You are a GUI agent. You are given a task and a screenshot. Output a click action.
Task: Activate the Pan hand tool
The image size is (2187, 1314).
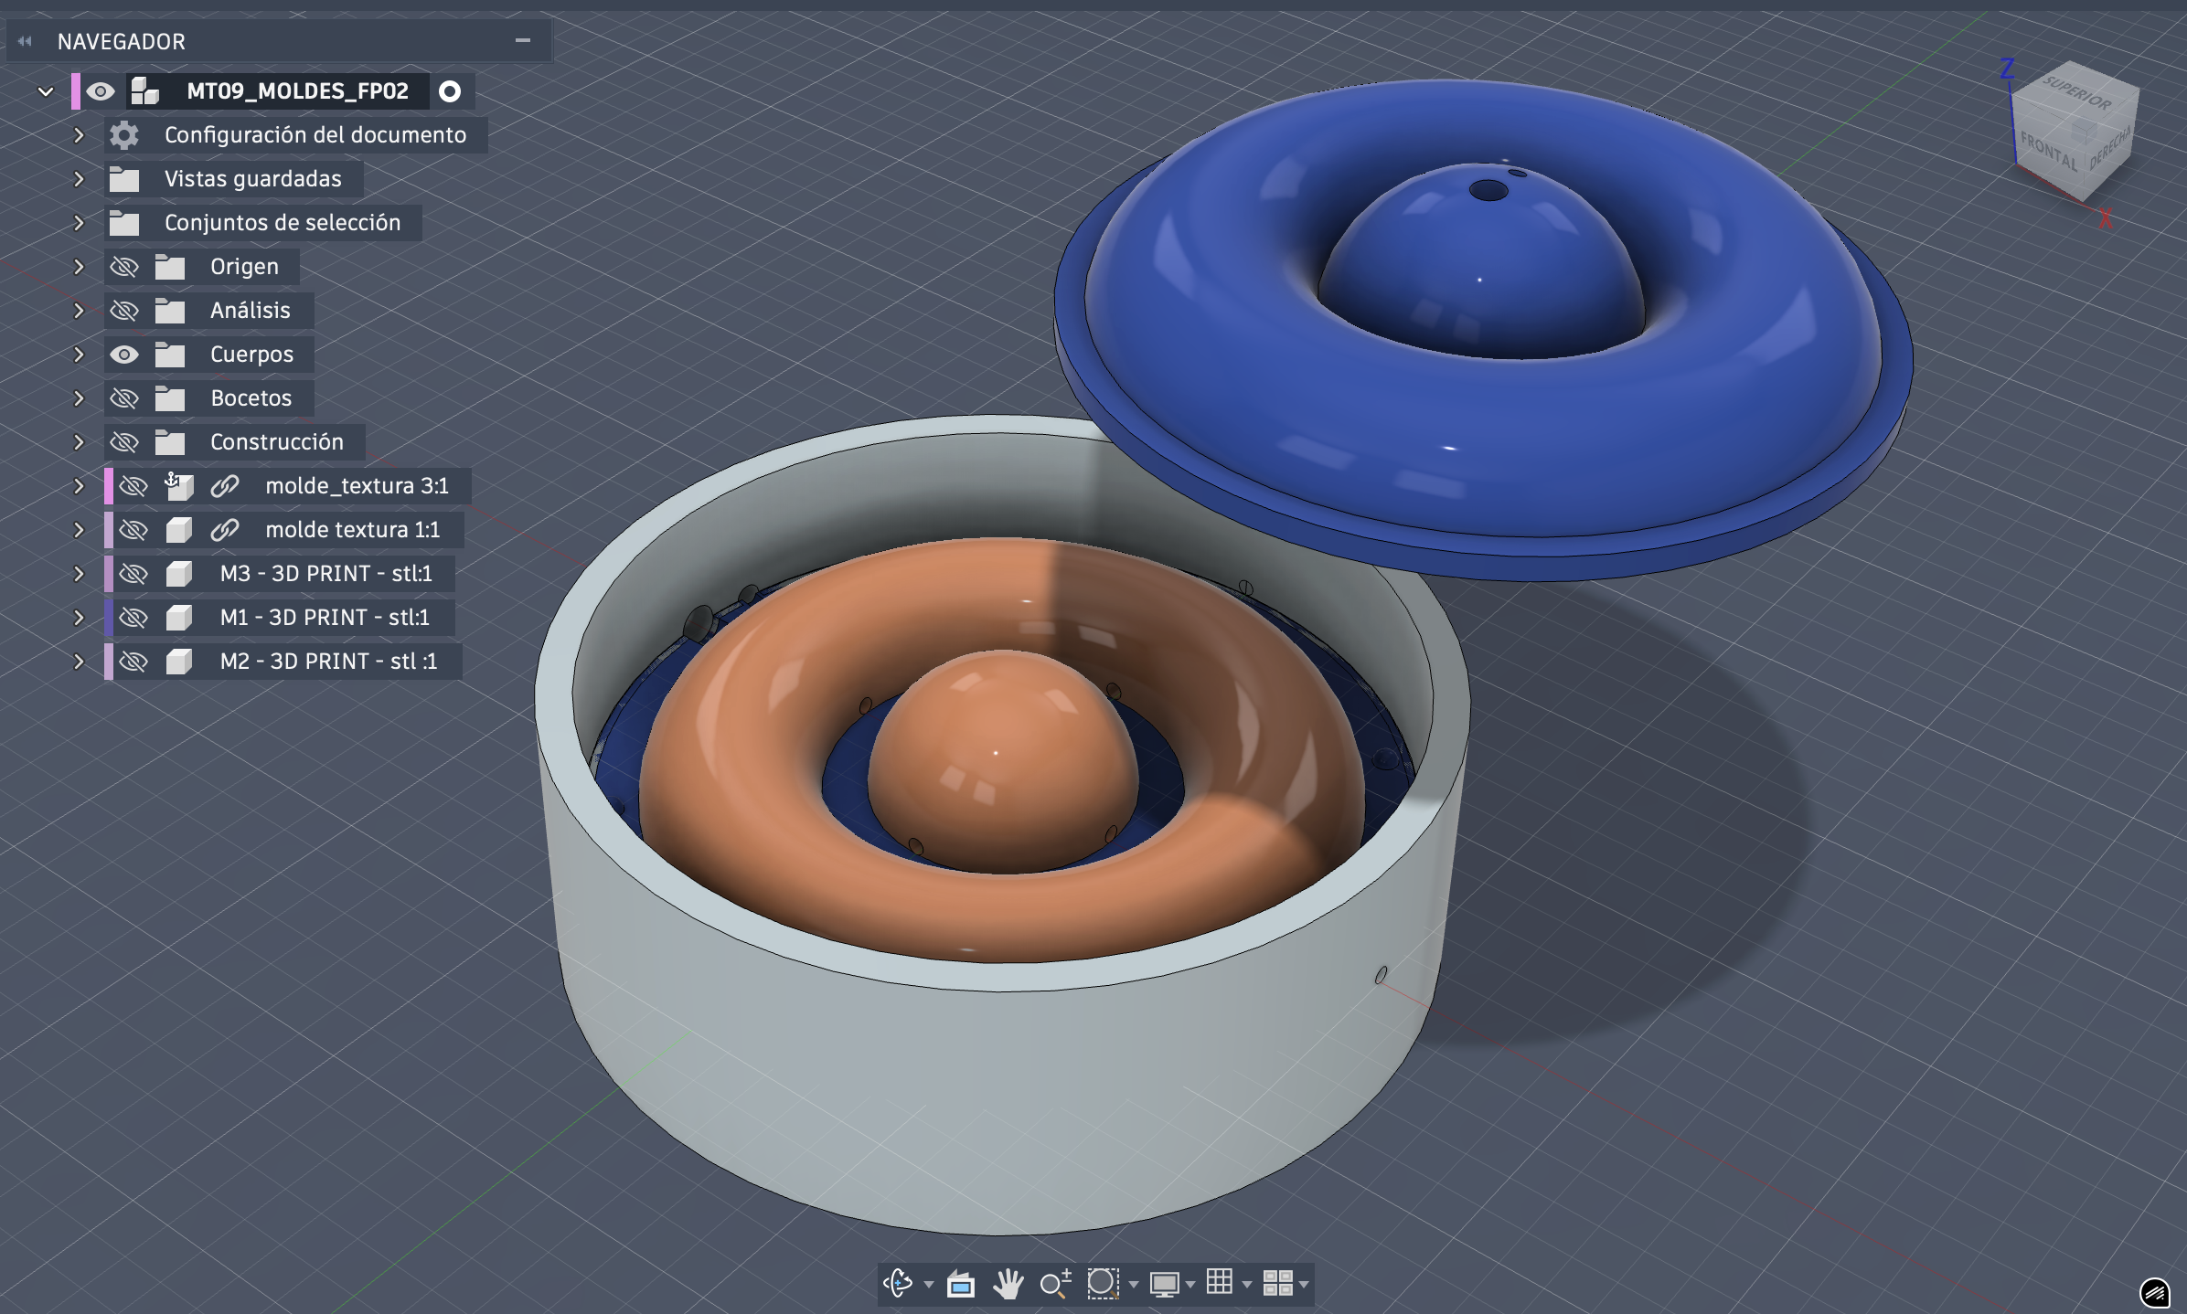coord(1008,1284)
